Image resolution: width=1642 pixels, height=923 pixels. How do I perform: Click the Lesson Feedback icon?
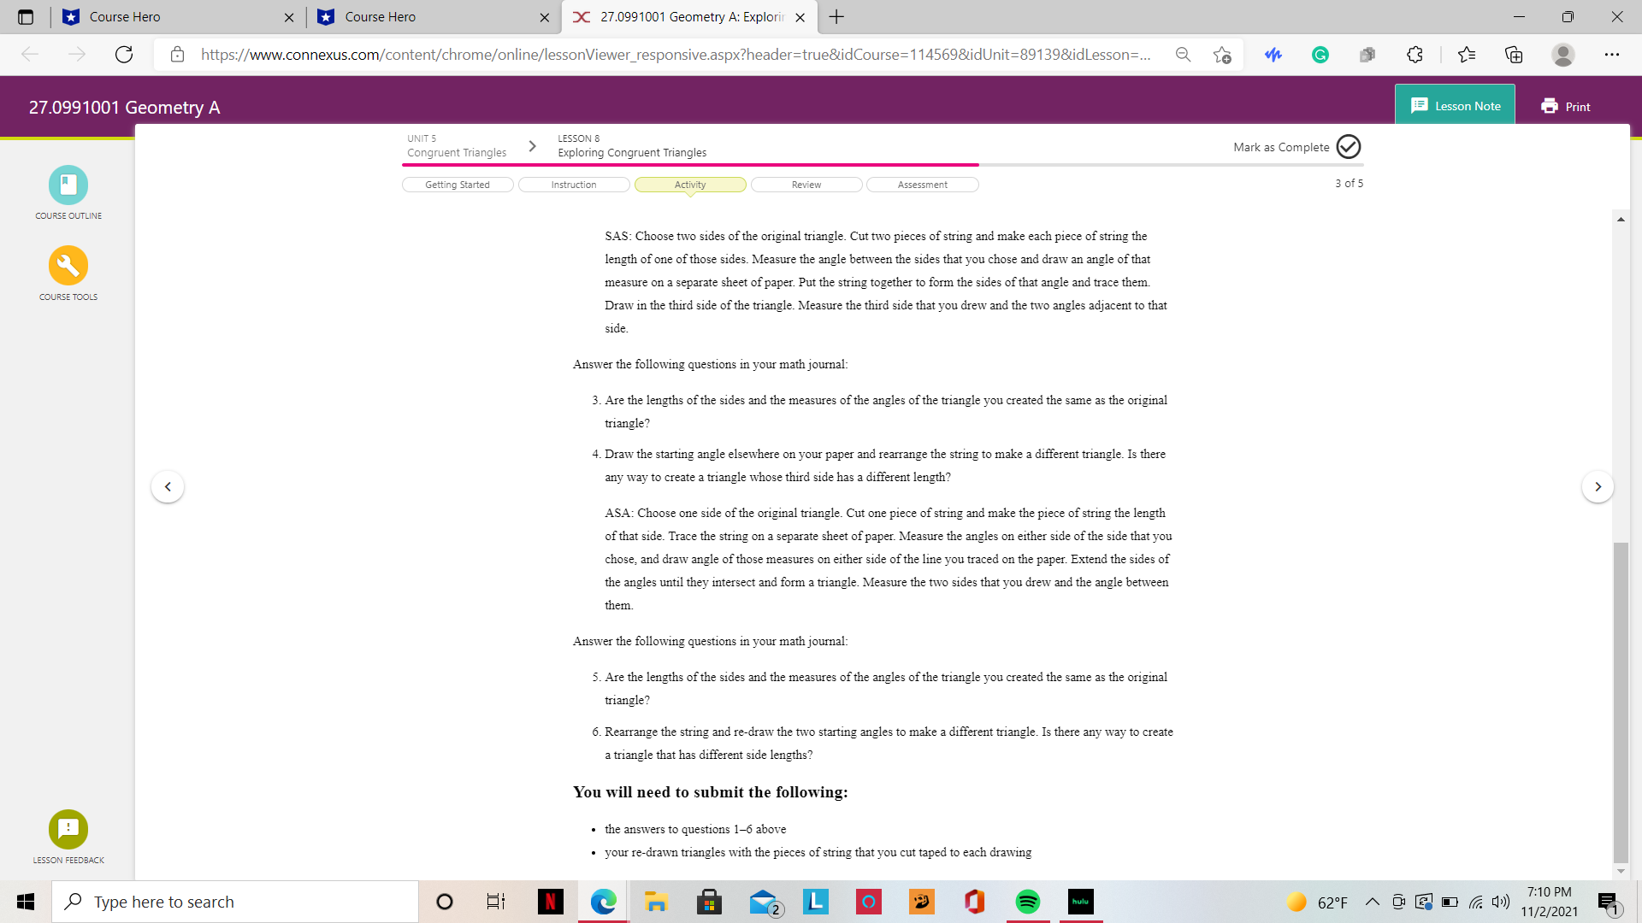click(68, 829)
